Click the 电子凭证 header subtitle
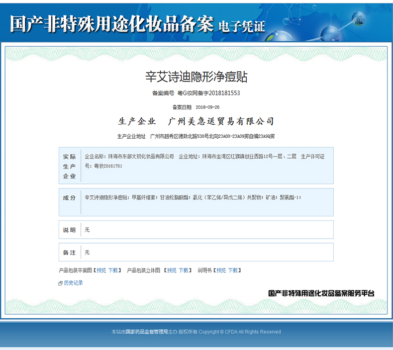Image resolution: width=393 pixels, height=350 pixels. 242,26
